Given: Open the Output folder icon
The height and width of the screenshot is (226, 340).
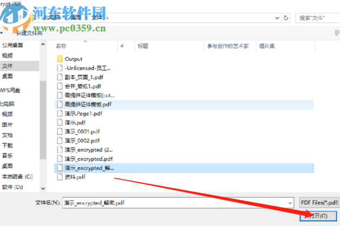Looking at the screenshot, I should pos(60,59).
